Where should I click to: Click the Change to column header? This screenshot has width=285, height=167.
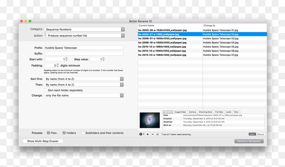click(235, 25)
